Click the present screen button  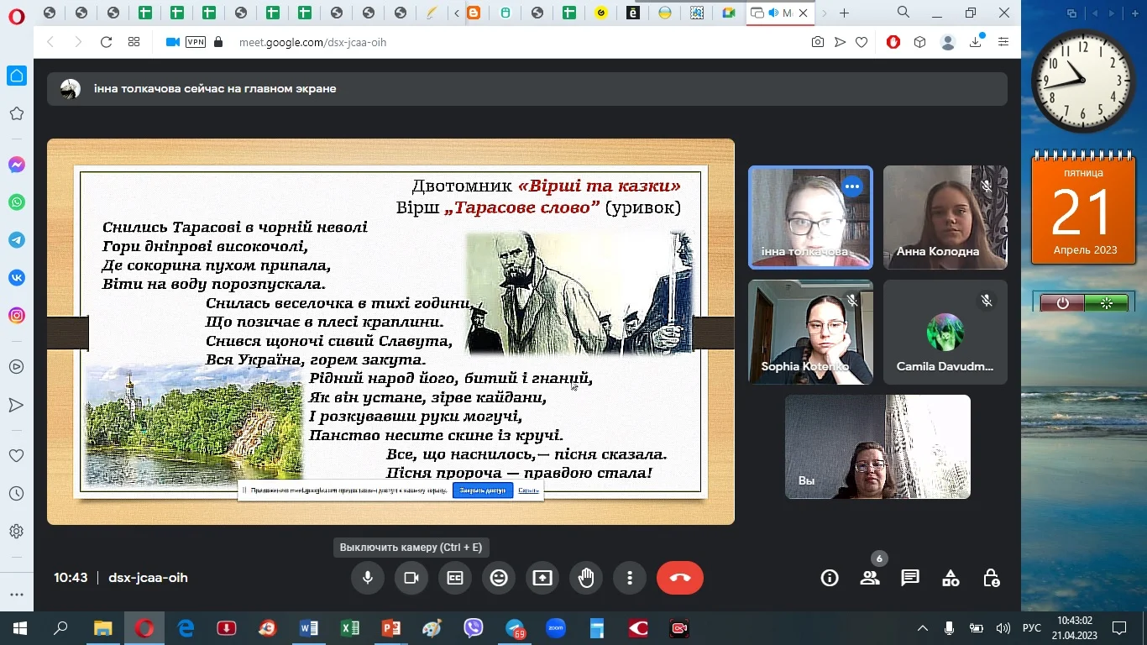click(x=542, y=578)
